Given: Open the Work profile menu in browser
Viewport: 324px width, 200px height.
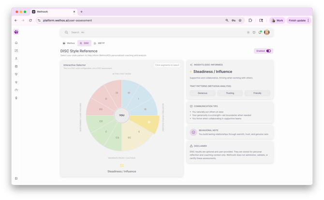Looking at the screenshot, I should coord(277,20).
